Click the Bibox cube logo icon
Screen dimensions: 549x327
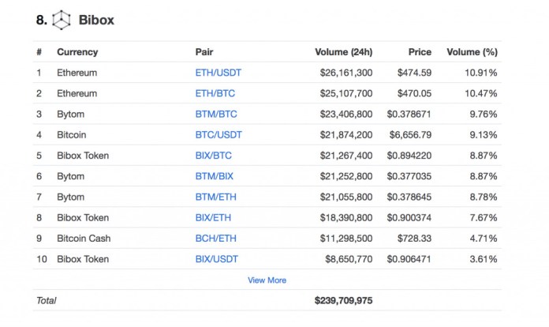[x=62, y=20]
